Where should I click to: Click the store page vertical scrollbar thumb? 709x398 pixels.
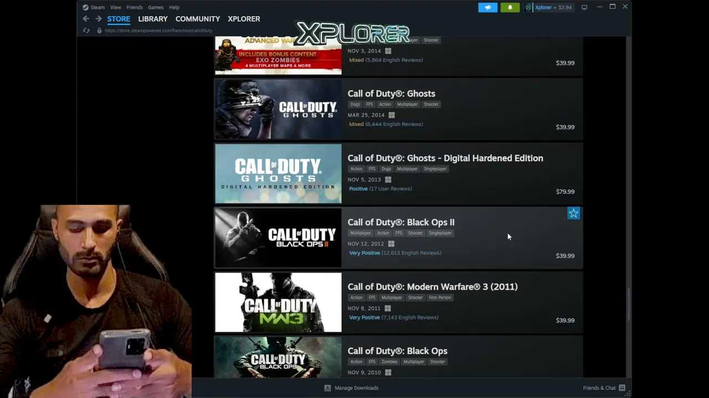pyautogui.click(x=629, y=304)
